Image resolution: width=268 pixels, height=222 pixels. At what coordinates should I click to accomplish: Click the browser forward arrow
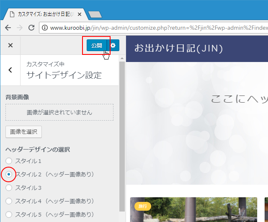(19, 28)
